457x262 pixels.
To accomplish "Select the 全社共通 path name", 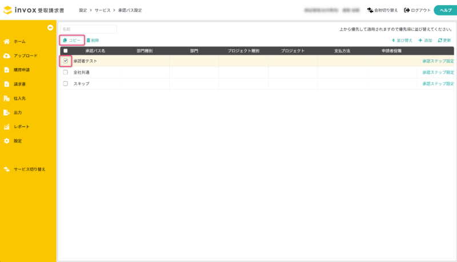I will click(x=81, y=72).
